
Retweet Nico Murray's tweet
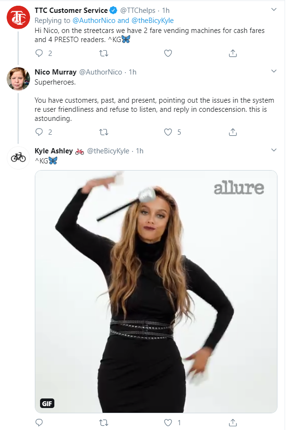click(x=103, y=132)
